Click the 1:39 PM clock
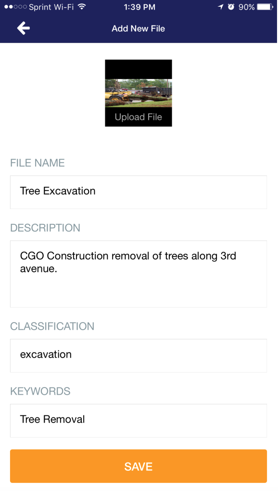This screenshot has height=491, width=278. click(x=139, y=7)
